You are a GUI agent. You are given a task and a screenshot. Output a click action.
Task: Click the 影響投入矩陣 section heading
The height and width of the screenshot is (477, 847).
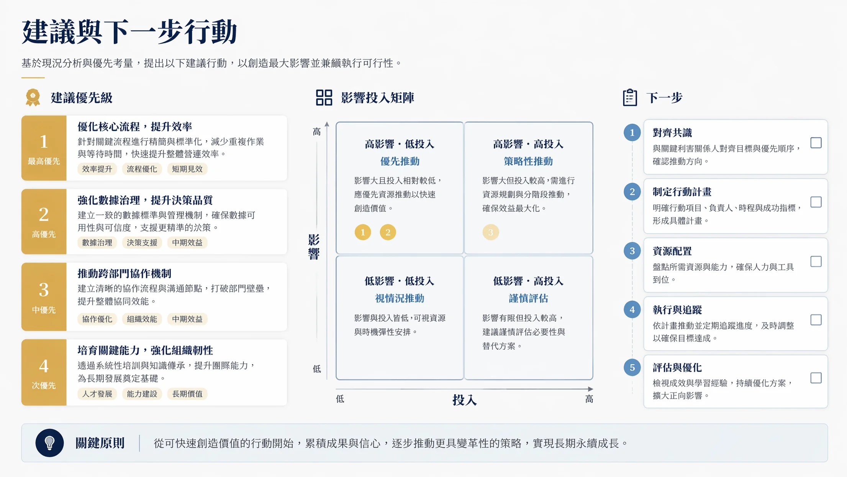377,97
